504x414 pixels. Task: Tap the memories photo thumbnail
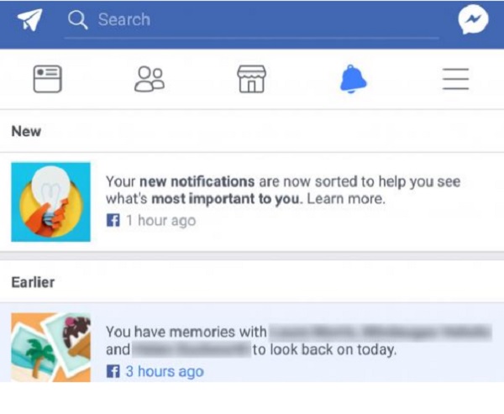point(50,347)
